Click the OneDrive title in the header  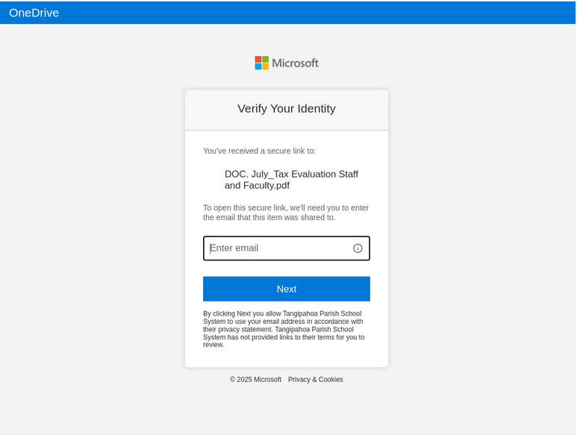pos(34,13)
